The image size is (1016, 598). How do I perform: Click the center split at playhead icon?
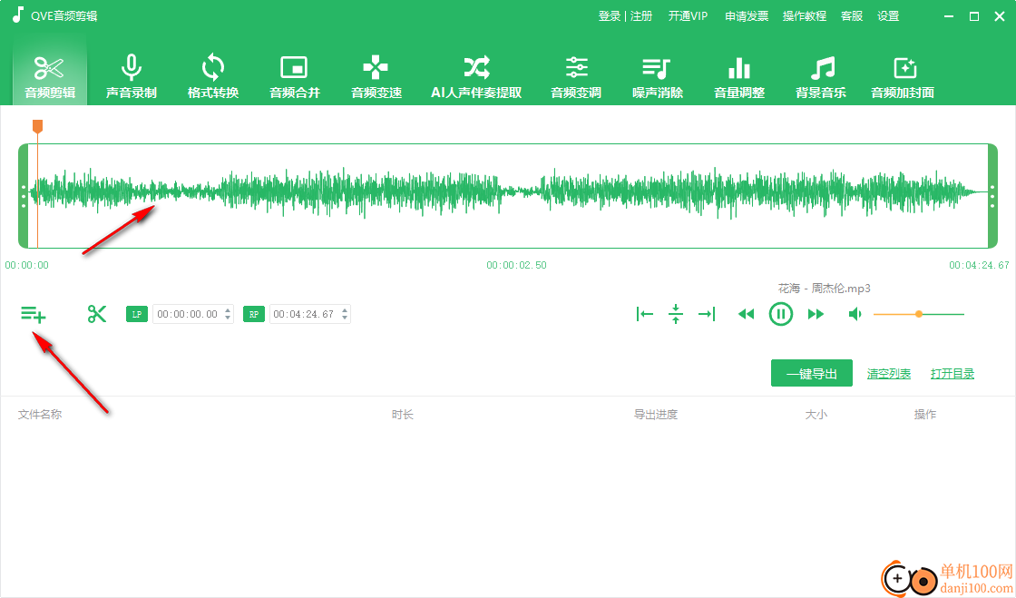(675, 314)
